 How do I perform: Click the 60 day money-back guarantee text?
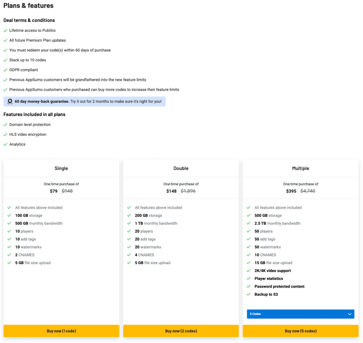[x=42, y=102]
